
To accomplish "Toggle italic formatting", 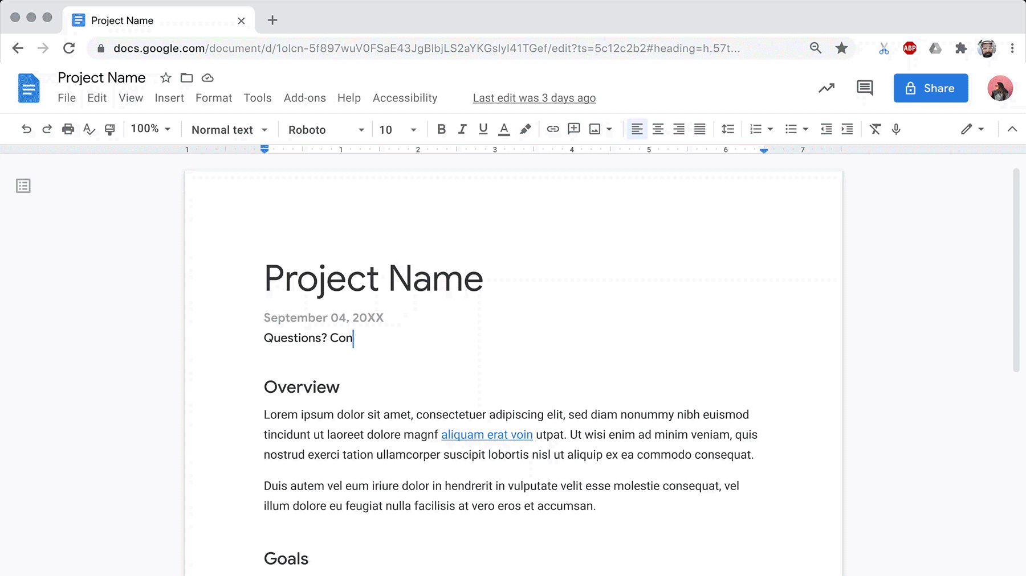I will pyautogui.click(x=462, y=129).
